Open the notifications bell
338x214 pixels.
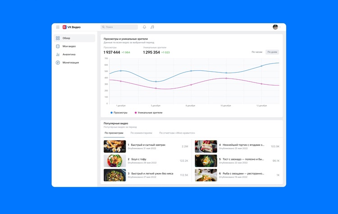pos(145,27)
